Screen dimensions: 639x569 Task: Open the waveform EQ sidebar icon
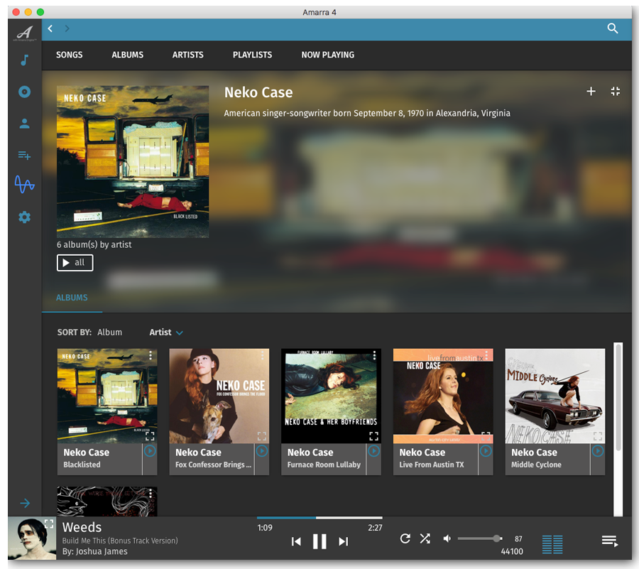[24, 185]
